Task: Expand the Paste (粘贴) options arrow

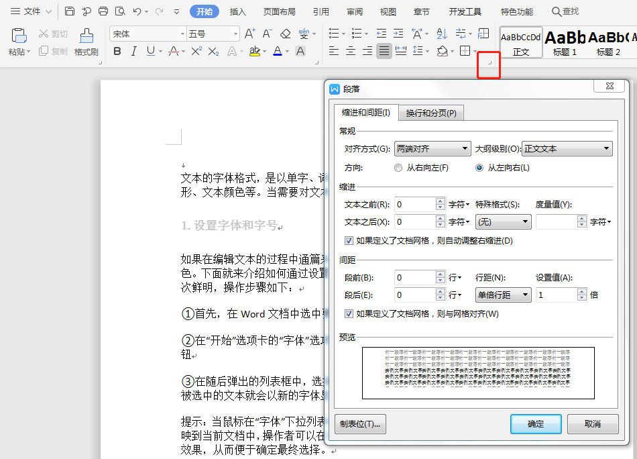Action: pyautogui.click(x=28, y=52)
